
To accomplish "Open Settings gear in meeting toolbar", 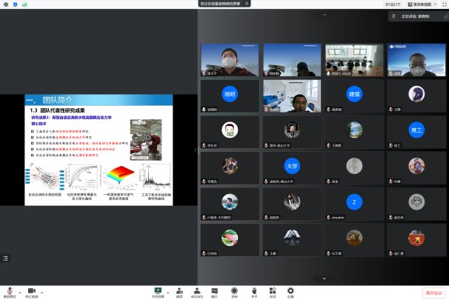I will (290, 293).
